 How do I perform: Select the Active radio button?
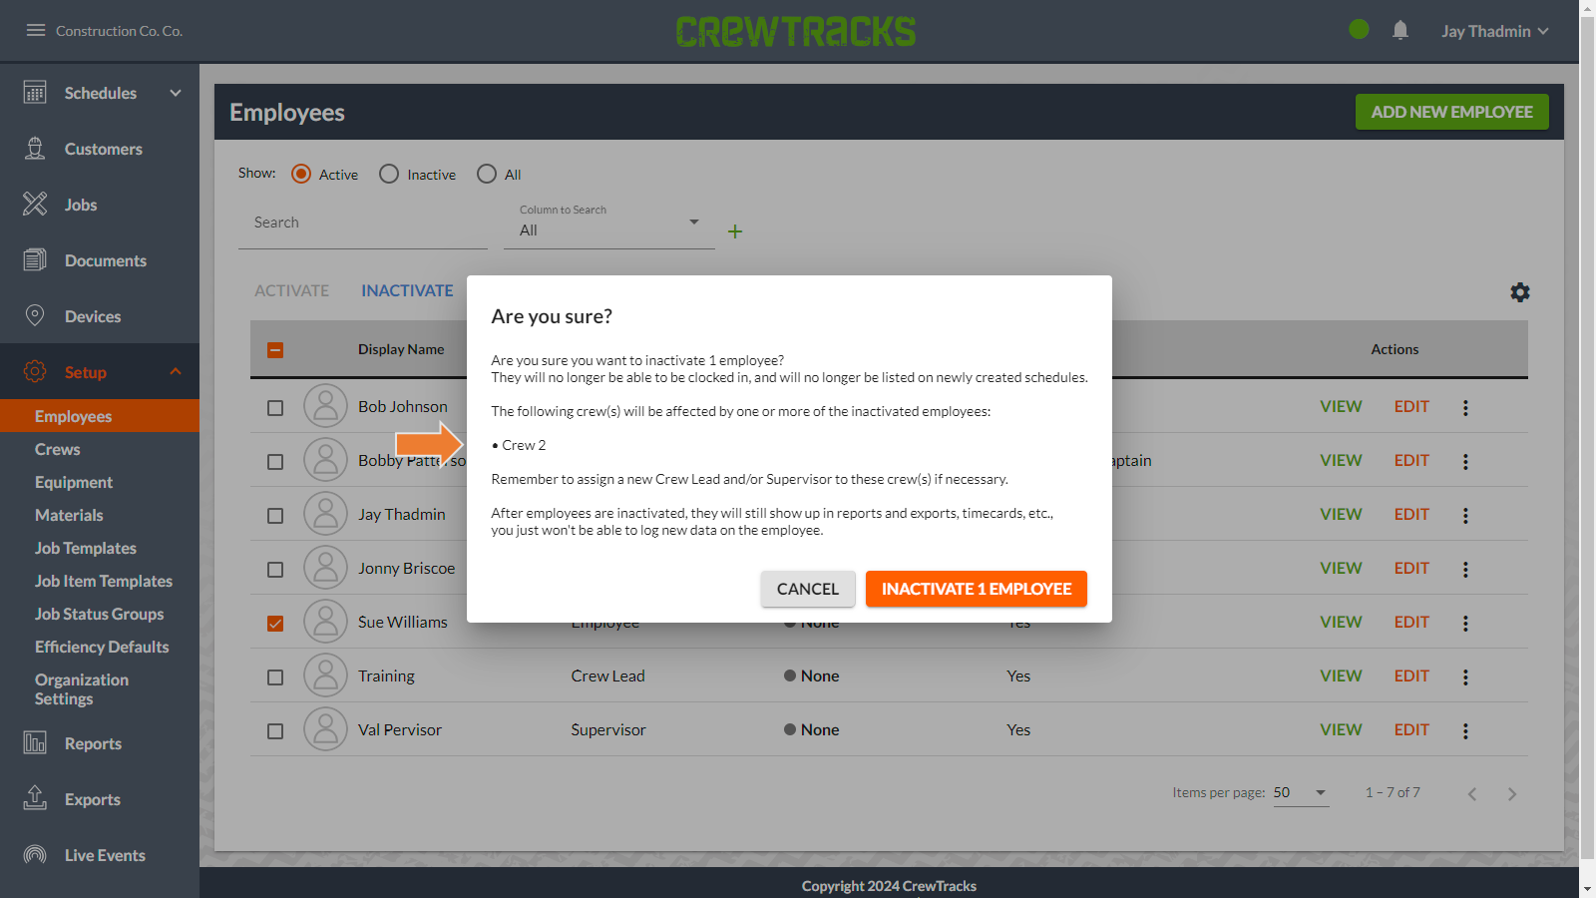[x=301, y=174]
